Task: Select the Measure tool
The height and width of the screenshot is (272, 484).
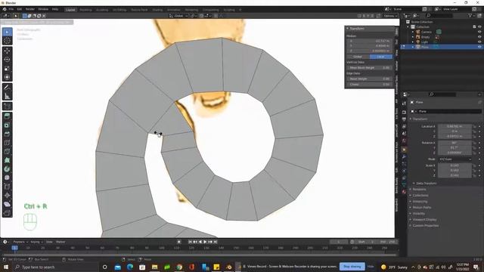Action: point(8,96)
